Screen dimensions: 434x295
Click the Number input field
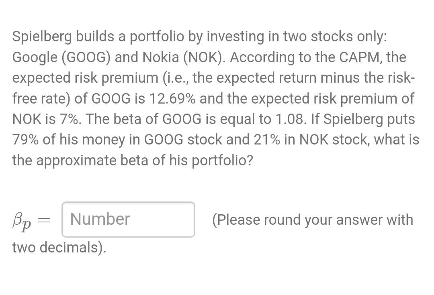click(128, 220)
